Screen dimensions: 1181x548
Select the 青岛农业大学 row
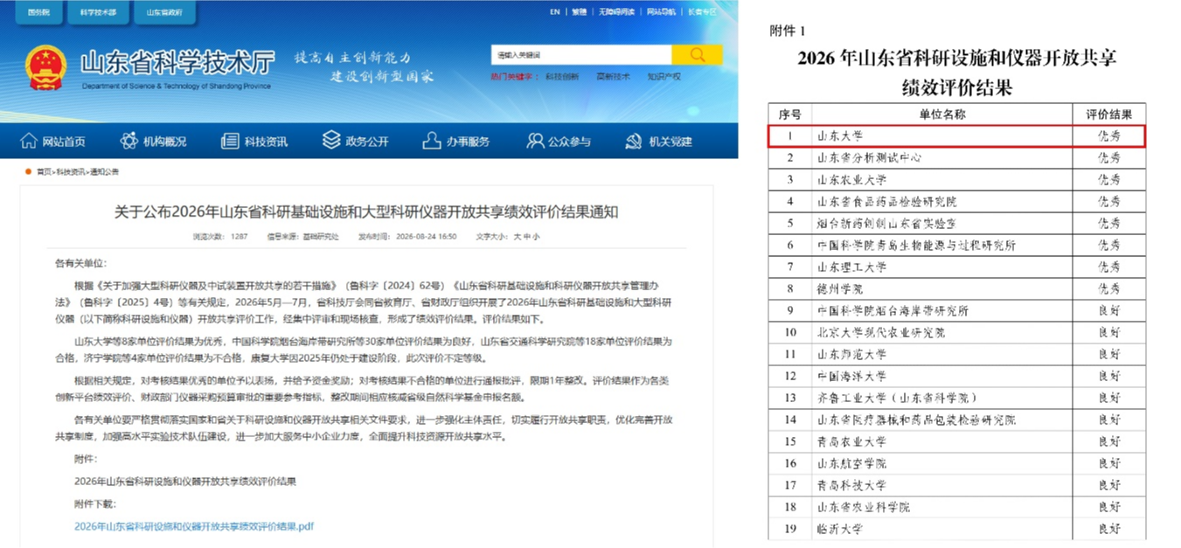coord(957,442)
